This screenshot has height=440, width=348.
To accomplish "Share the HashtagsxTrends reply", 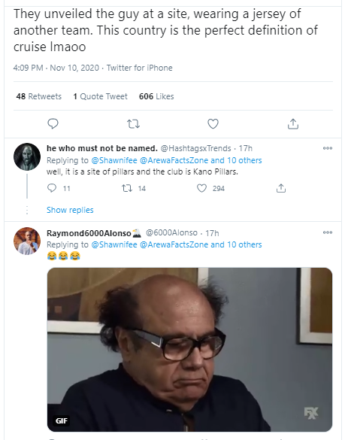I will pyautogui.click(x=281, y=188).
